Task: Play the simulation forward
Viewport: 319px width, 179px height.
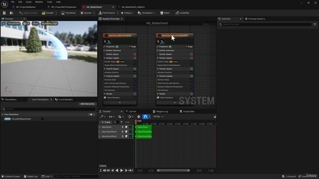Action: 122,171
